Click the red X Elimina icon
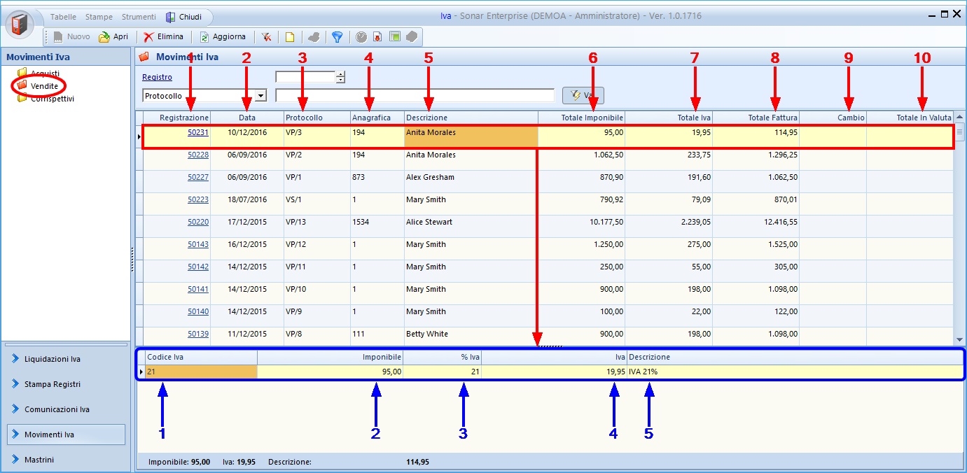 [148, 37]
